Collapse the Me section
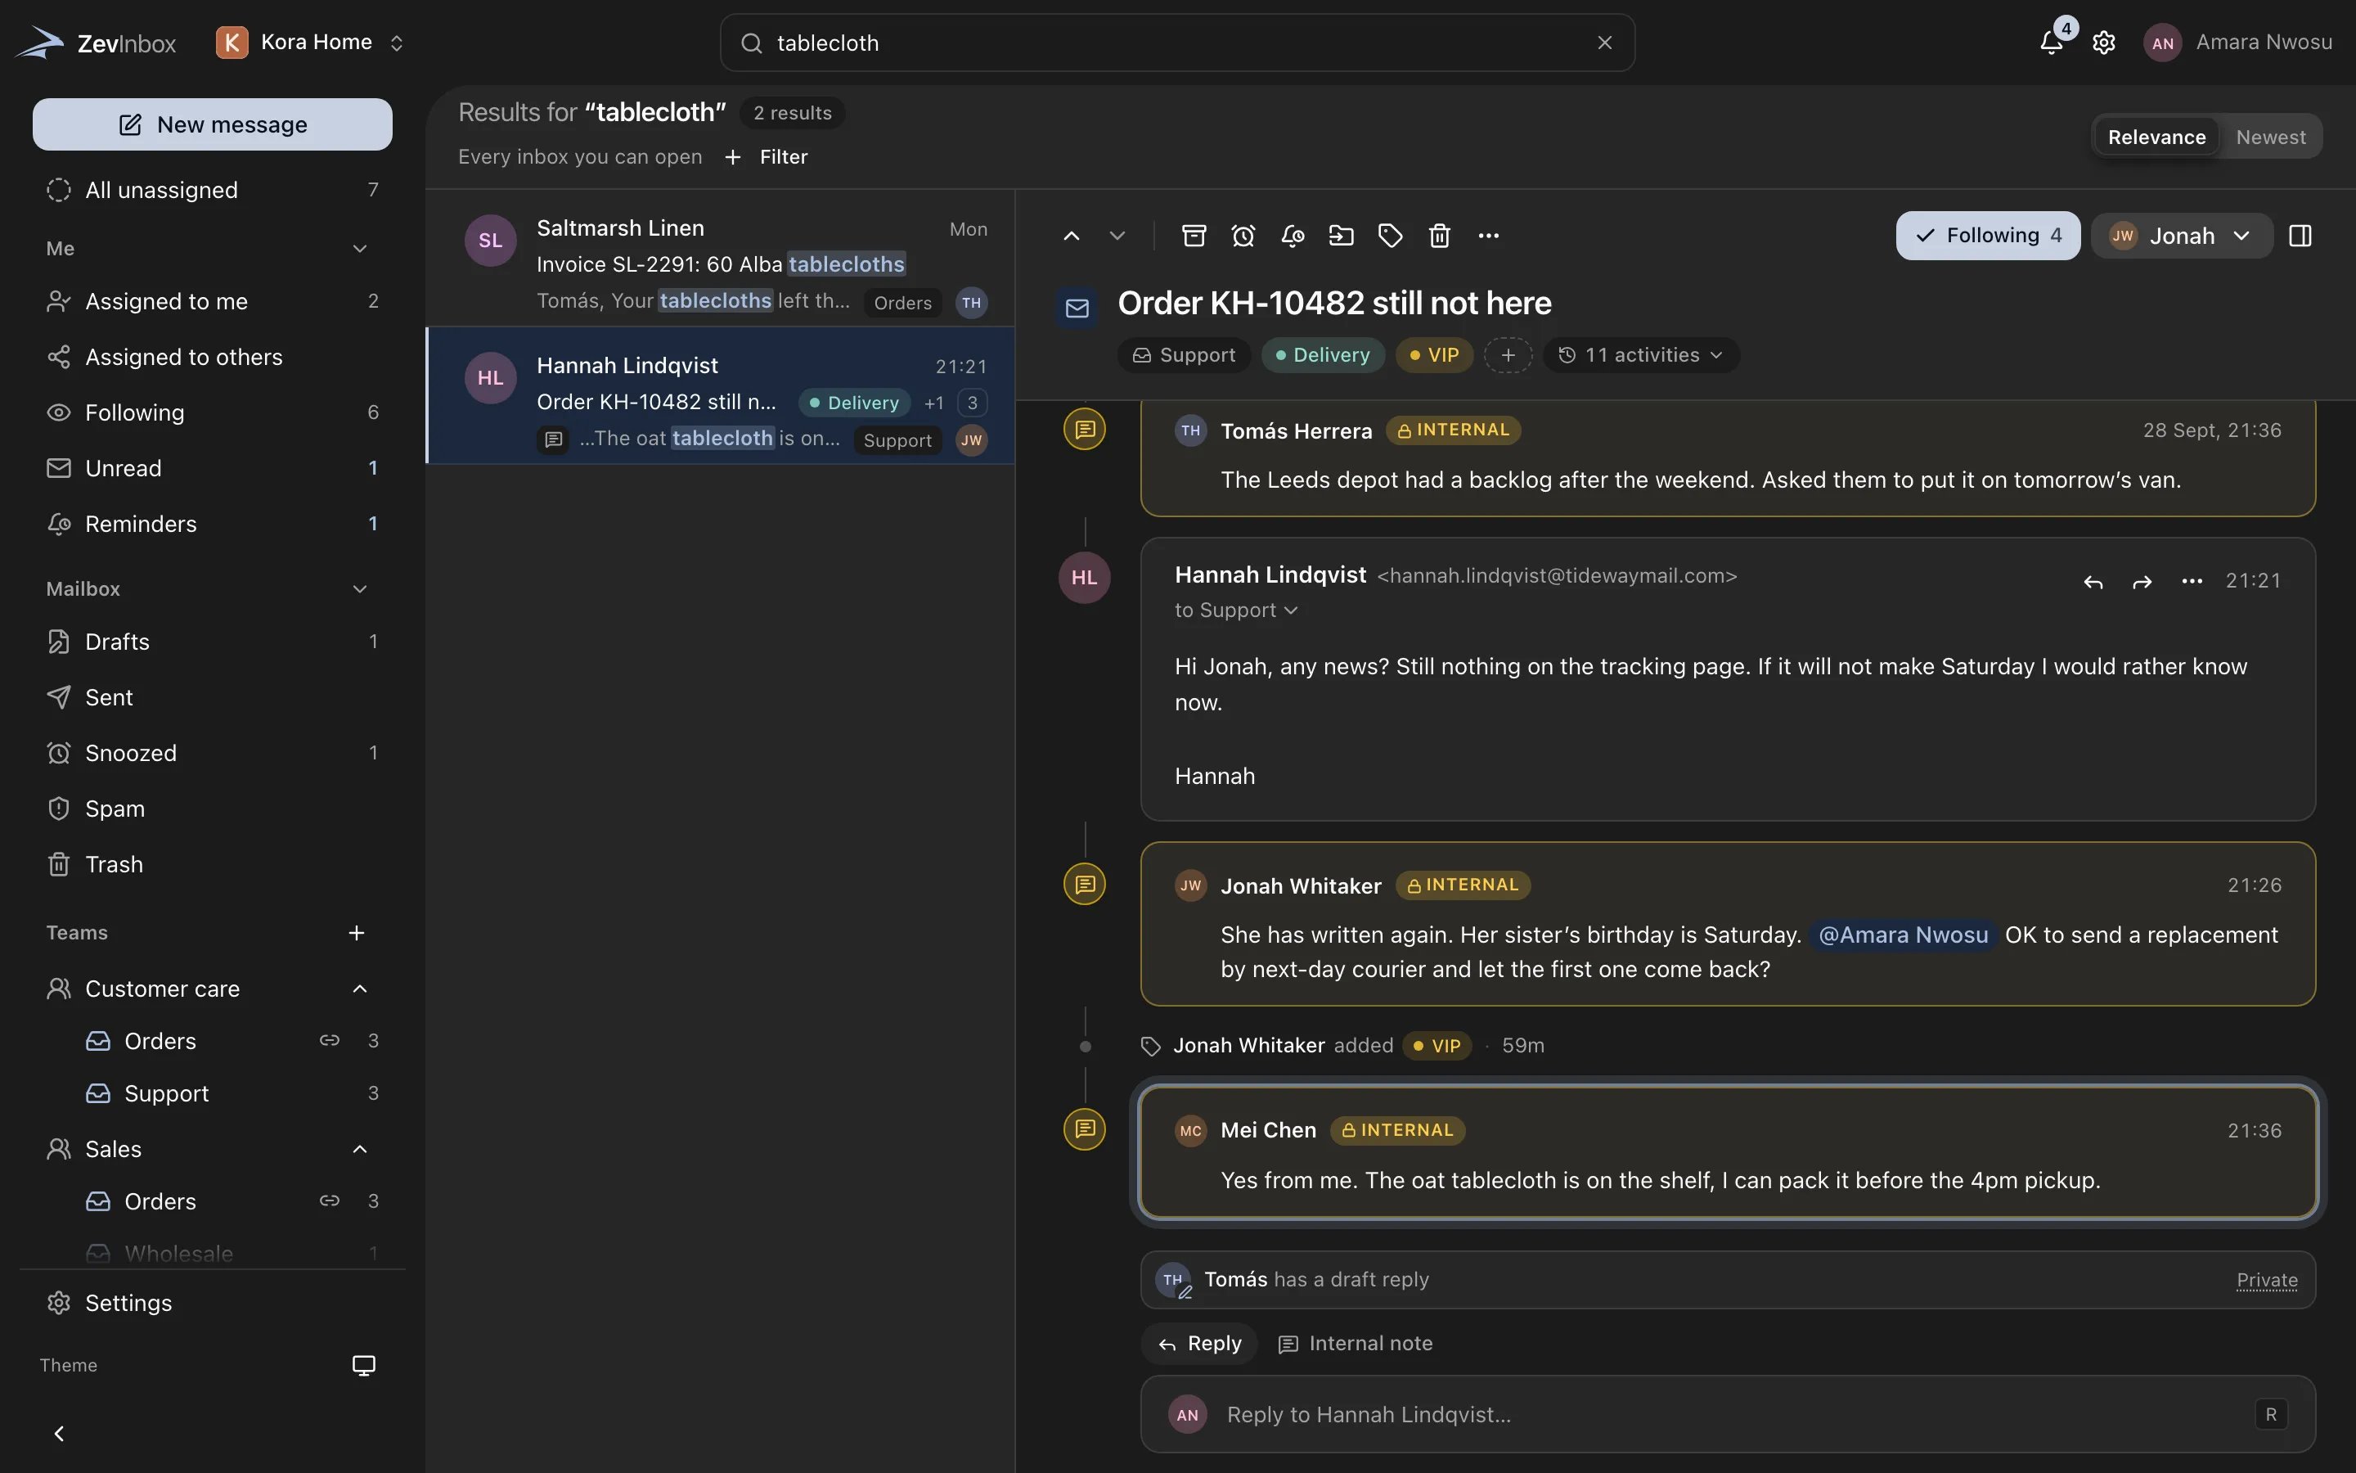The width and height of the screenshot is (2356, 1473). (x=359, y=249)
